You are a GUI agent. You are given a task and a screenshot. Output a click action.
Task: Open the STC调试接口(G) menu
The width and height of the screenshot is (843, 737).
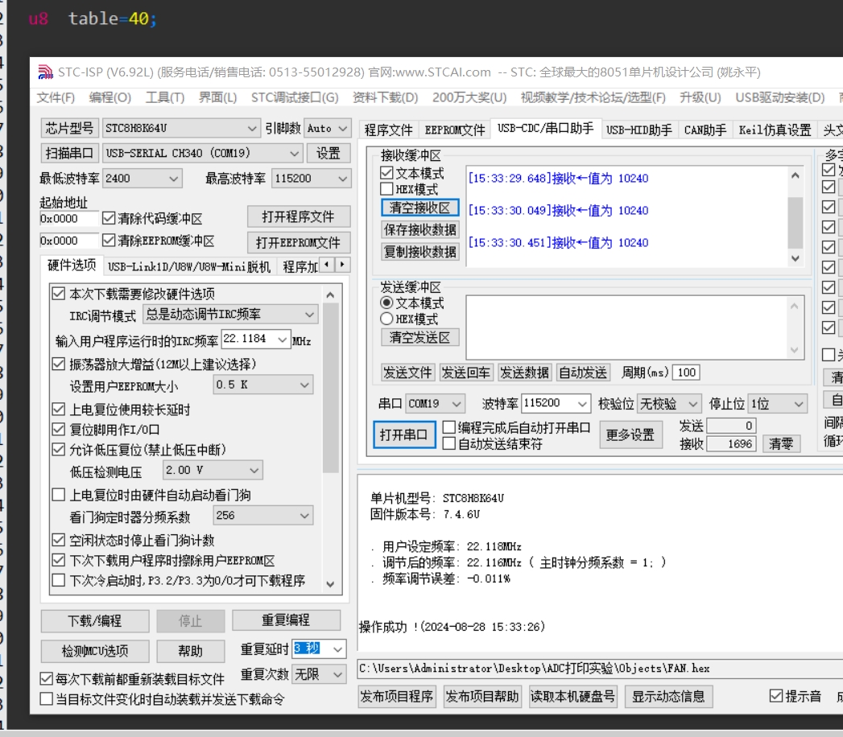[x=295, y=97]
